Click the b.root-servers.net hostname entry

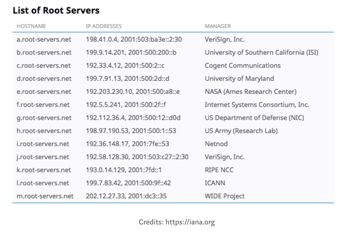coord(44,52)
